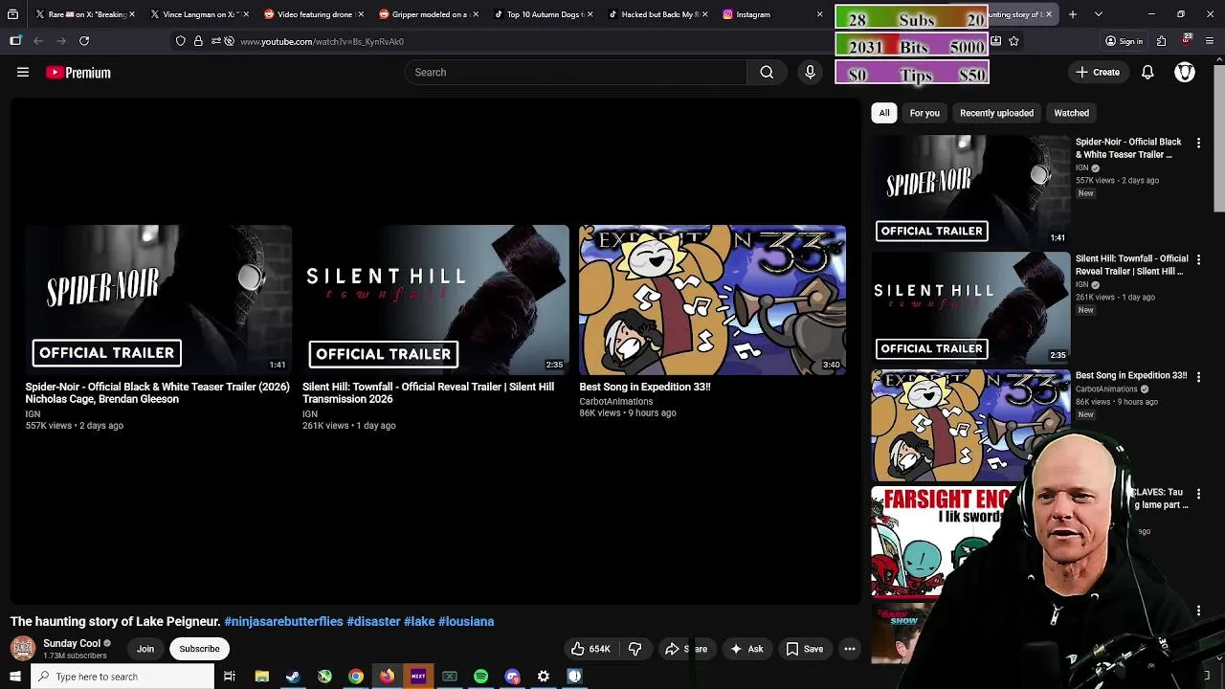The height and width of the screenshot is (689, 1225).
Task: Open File Explorer from the taskbar
Action: click(261, 677)
